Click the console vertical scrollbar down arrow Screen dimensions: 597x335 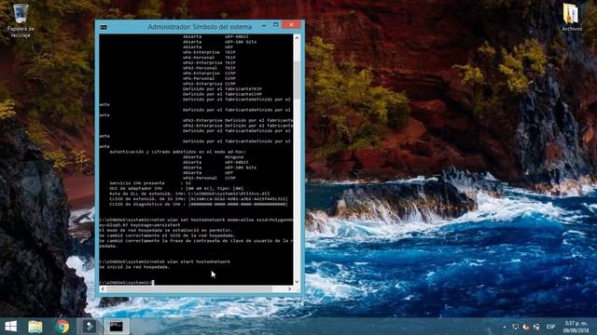297,282
